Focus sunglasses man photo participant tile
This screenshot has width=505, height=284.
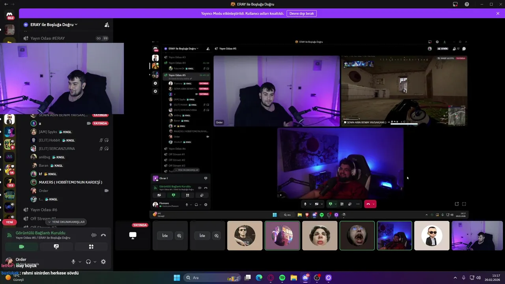click(245, 235)
